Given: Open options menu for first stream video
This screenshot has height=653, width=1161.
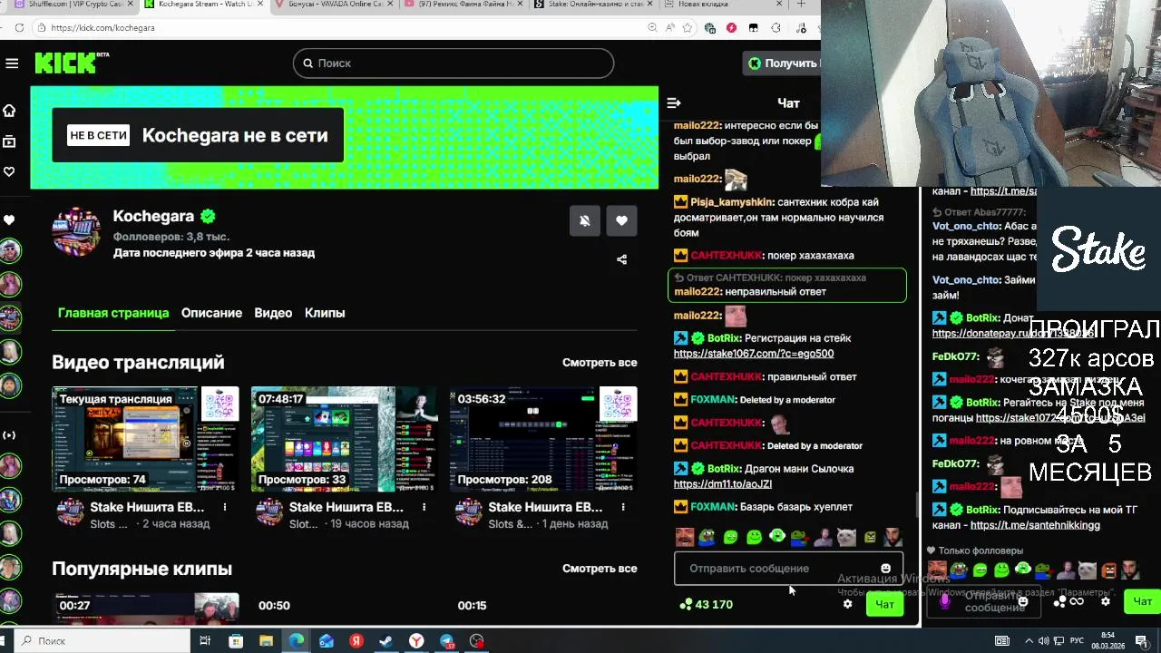Looking at the screenshot, I should pyautogui.click(x=225, y=507).
